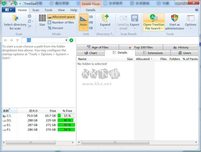201x152 pixels.
Task: Select the E:\ drive row
Action: click(x=39, y=125)
